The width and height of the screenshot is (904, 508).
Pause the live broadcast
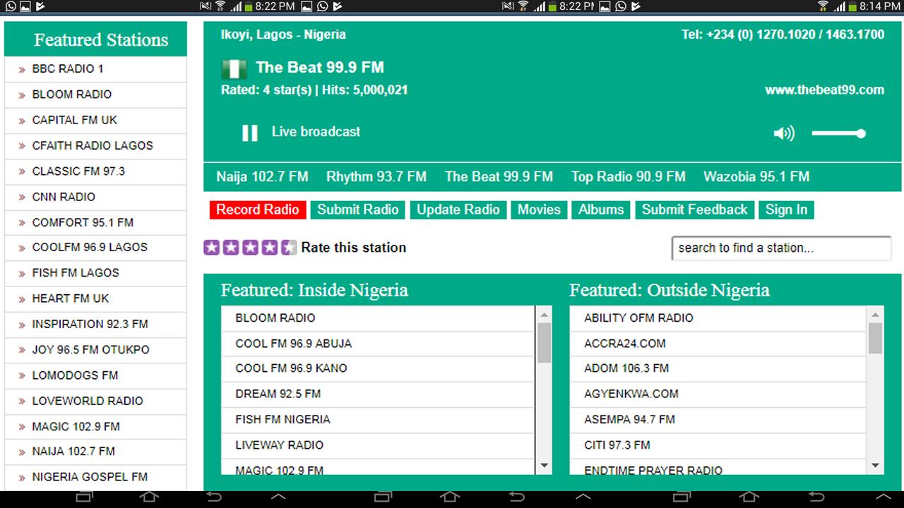point(250,133)
